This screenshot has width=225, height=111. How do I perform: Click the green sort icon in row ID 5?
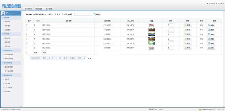pos(186,30)
